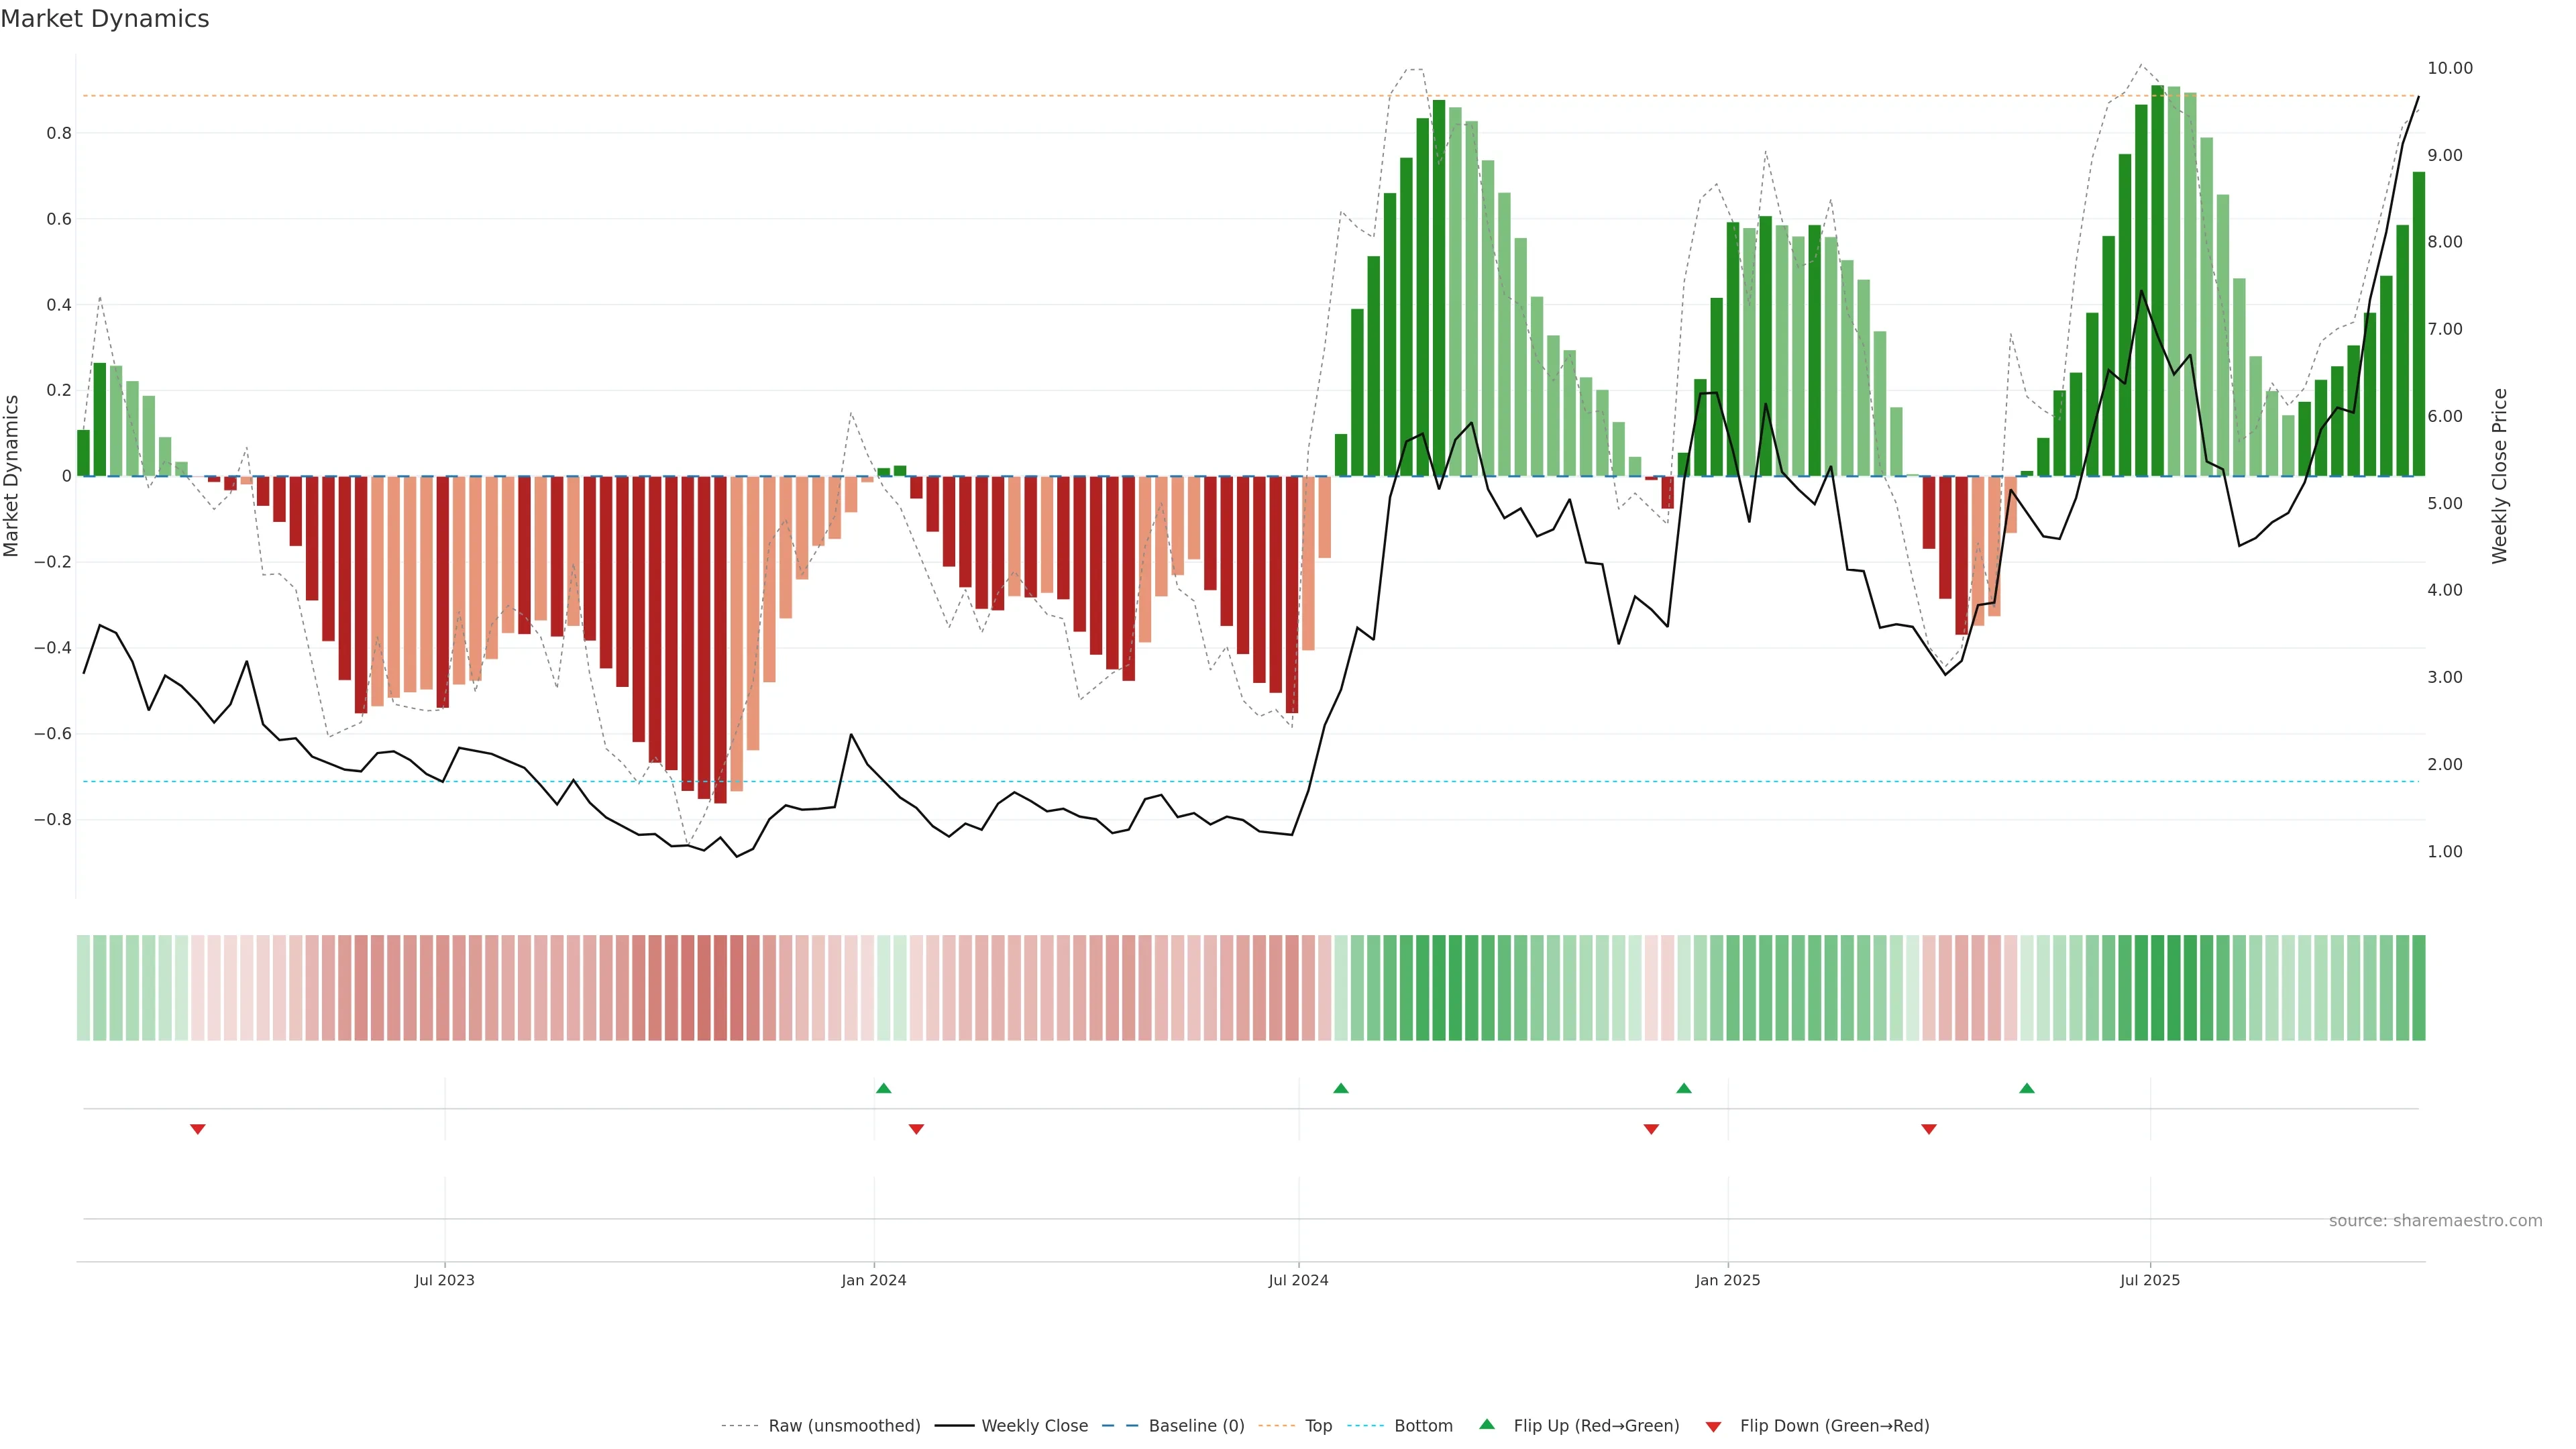The height and width of the screenshot is (1449, 2576).
Task: Click the first red flip-down triangle marker
Action: coord(198,1129)
